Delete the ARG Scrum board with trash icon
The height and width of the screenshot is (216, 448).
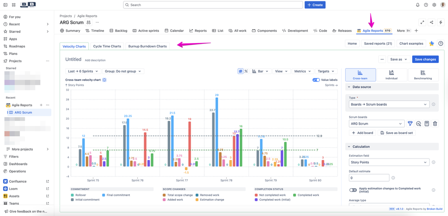[435, 124]
